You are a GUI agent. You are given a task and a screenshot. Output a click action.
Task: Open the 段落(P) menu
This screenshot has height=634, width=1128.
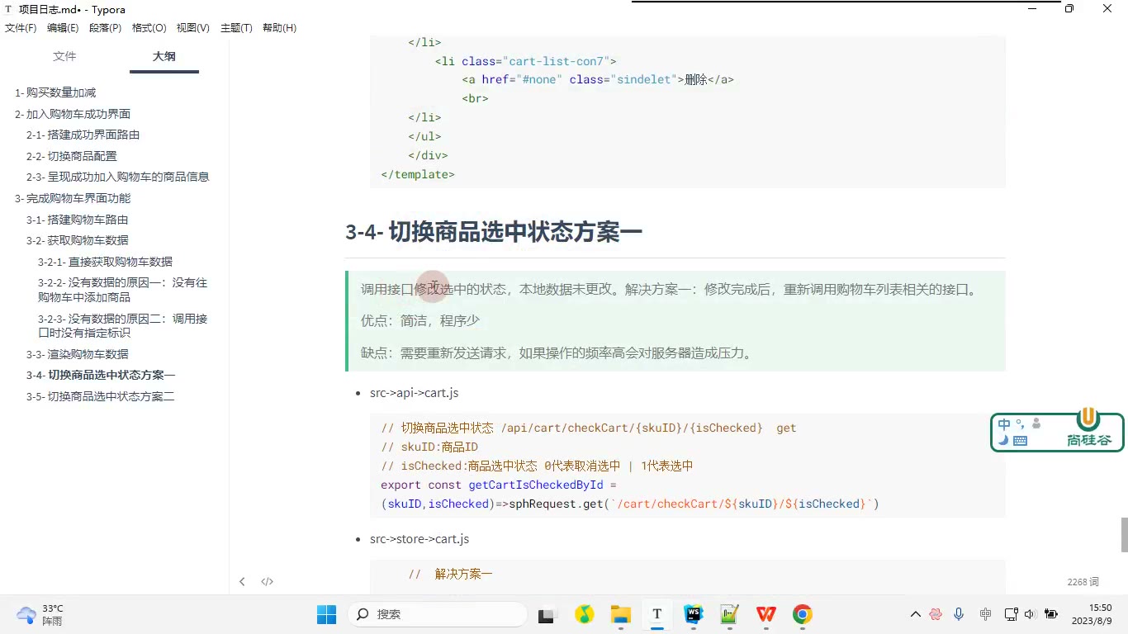[105, 28]
